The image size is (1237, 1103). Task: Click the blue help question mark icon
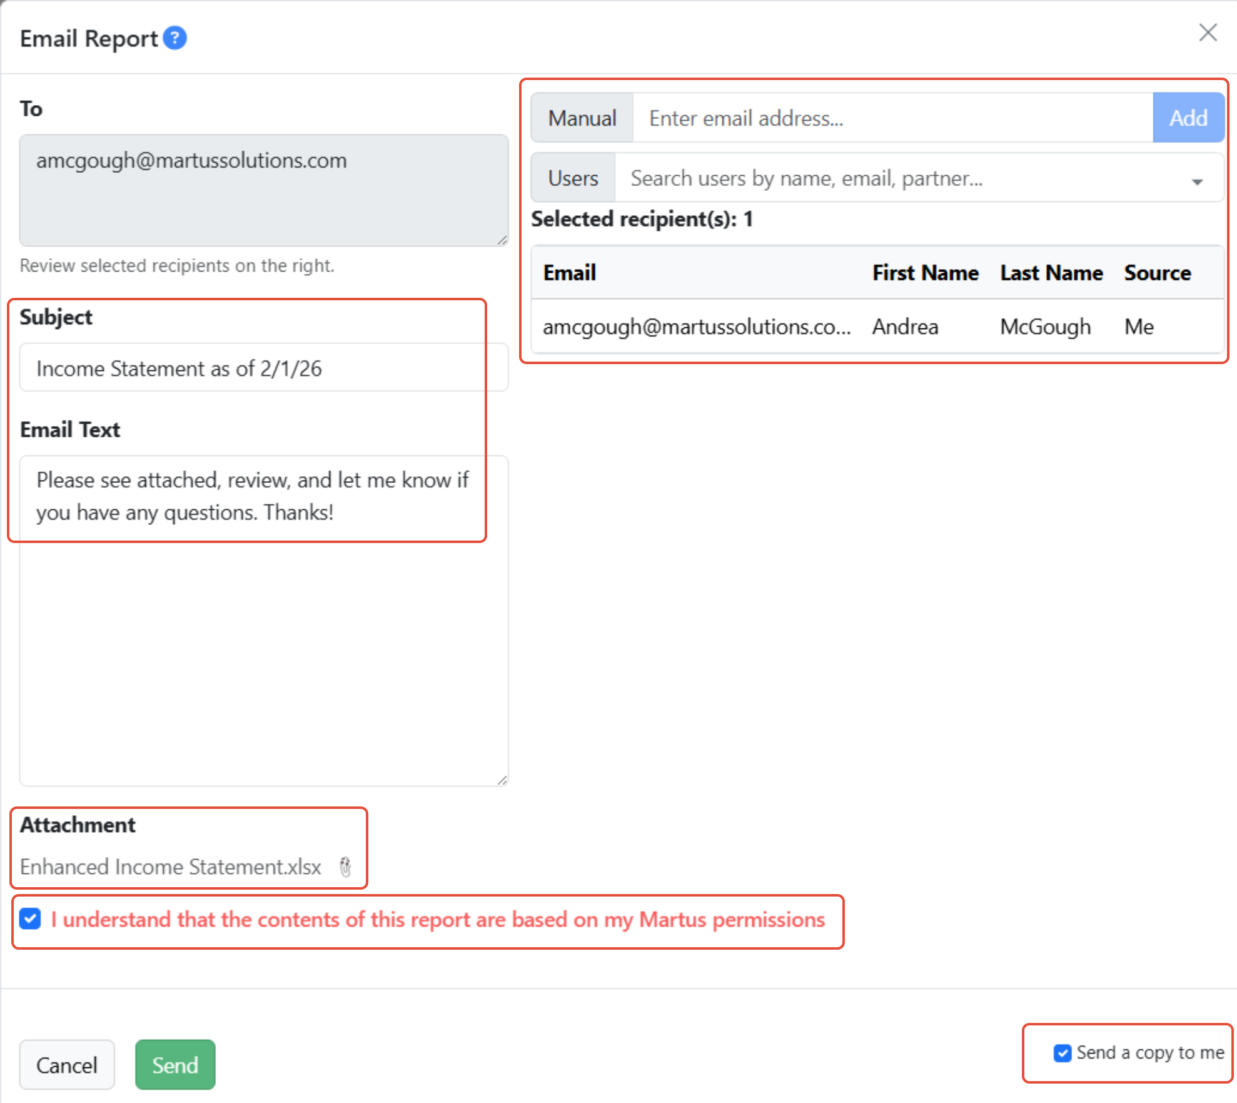[x=174, y=38]
